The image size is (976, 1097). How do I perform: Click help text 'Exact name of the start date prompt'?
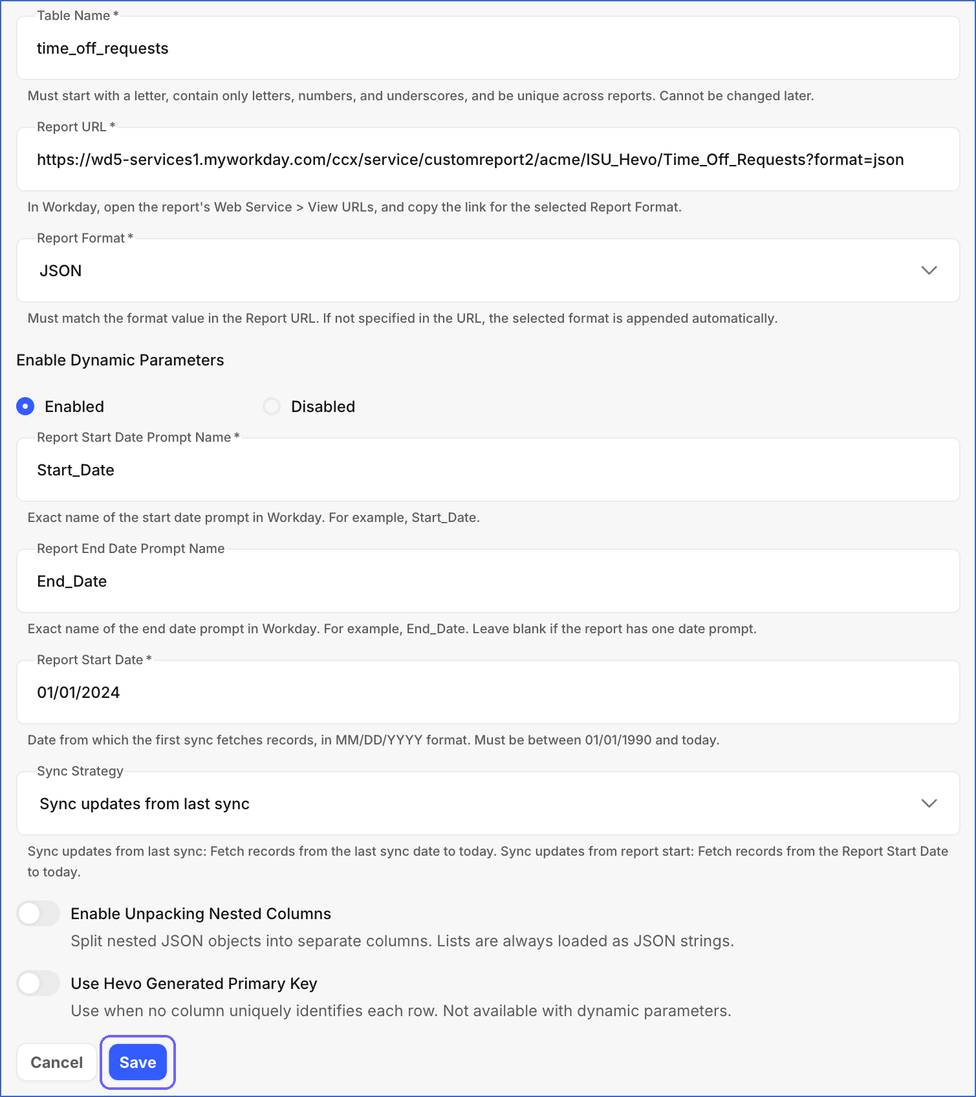point(254,517)
